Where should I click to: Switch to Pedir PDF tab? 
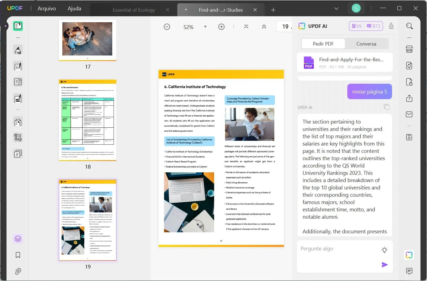coord(323,44)
